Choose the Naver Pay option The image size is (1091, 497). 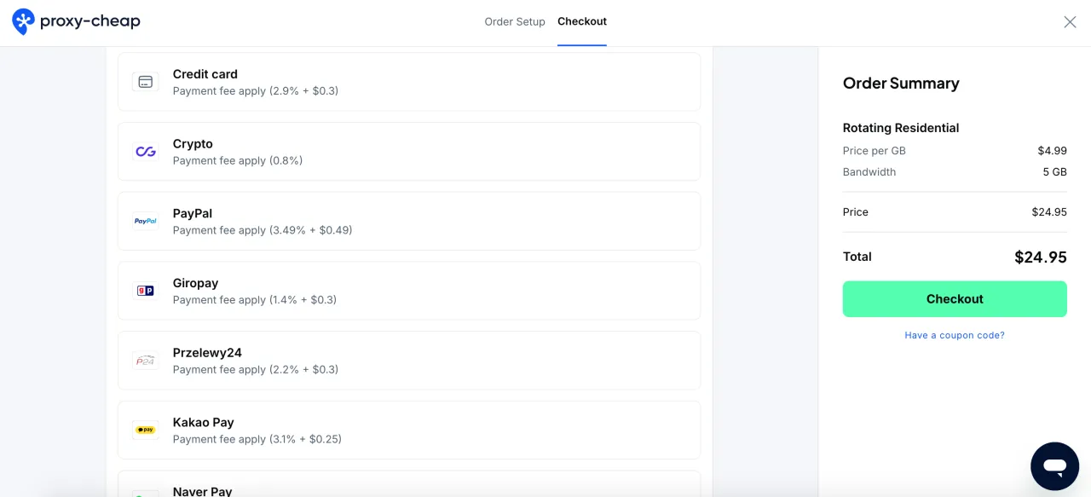(409, 488)
